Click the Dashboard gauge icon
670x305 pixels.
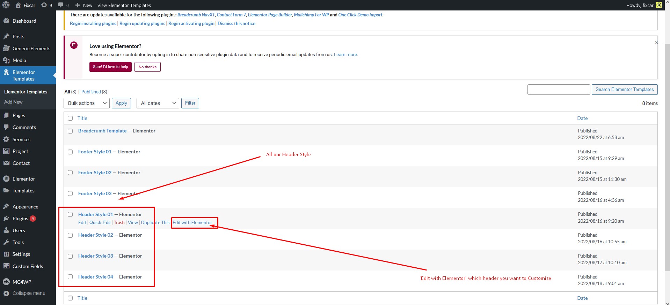click(6, 21)
